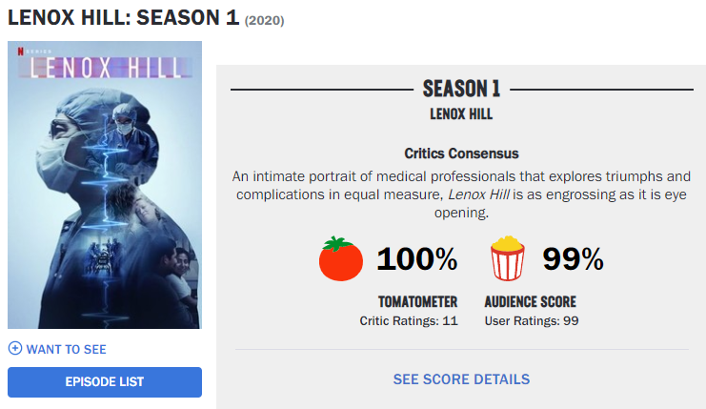The image size is (706, 409).
Task: Click the Tomatometer label
Action: point(418,302)
